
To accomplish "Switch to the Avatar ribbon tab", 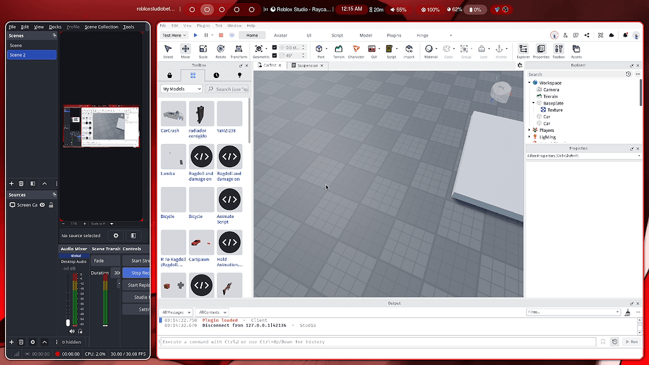I will click(x=280, y=35).
